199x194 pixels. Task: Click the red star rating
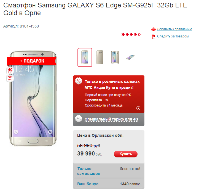point(131,34)
